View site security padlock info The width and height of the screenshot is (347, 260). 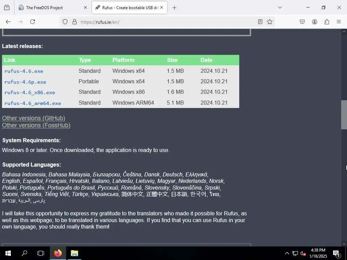(x=75, y=22)
